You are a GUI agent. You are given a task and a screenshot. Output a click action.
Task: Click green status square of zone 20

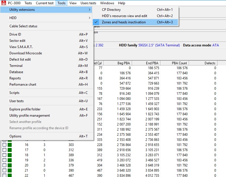coord(10,165)
